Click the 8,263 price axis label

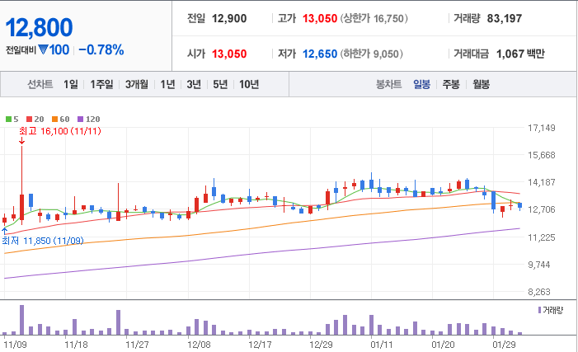point(539,292)
